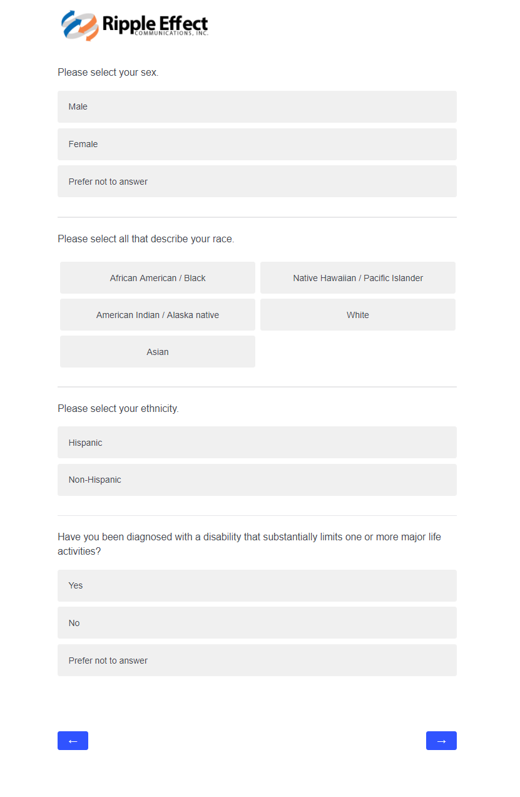
Task: Click the 'select all that describe your race' prompt
Action: (146, 239)
